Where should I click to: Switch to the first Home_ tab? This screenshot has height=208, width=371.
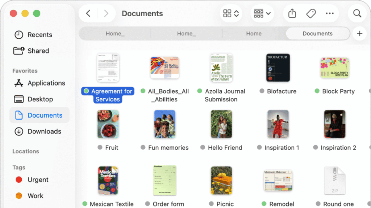(x=115, y=34)
